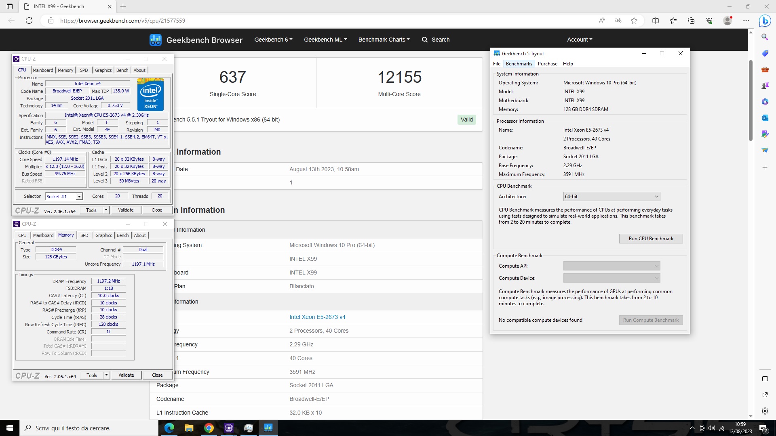Image resolution: width=776 pixels, height=436 pixels.
Task: Open Google Chrome from the taskbar
Action: click(209, 428)
